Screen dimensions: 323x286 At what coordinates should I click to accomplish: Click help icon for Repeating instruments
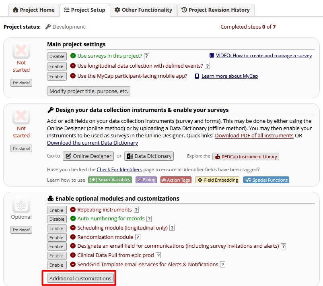[136, 210]
